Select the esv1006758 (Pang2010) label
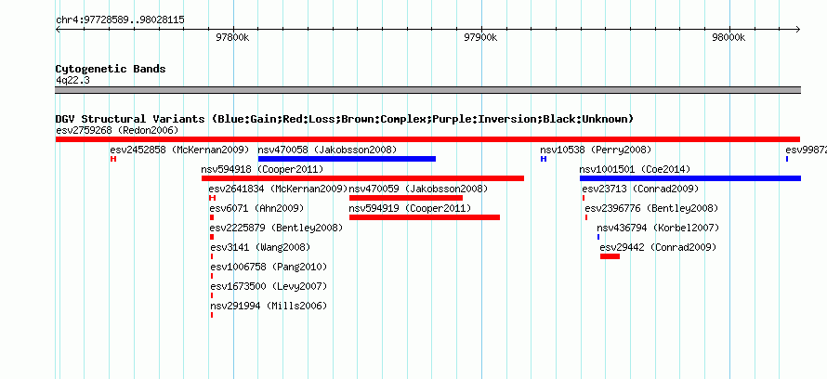This screenshot has height=379, width=827. [x=269, y=267]
